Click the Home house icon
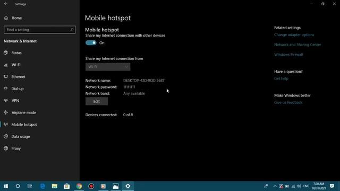Image resolution: width=340 pixels, height=191 pixels. point(6,18)
